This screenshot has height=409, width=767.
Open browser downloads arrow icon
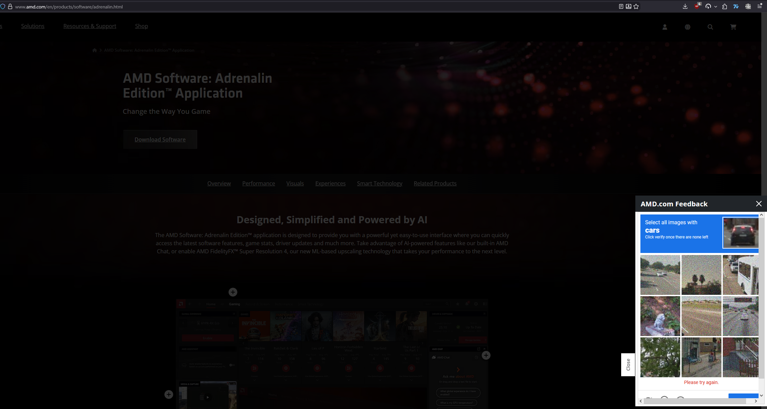(x=685, y=6)
